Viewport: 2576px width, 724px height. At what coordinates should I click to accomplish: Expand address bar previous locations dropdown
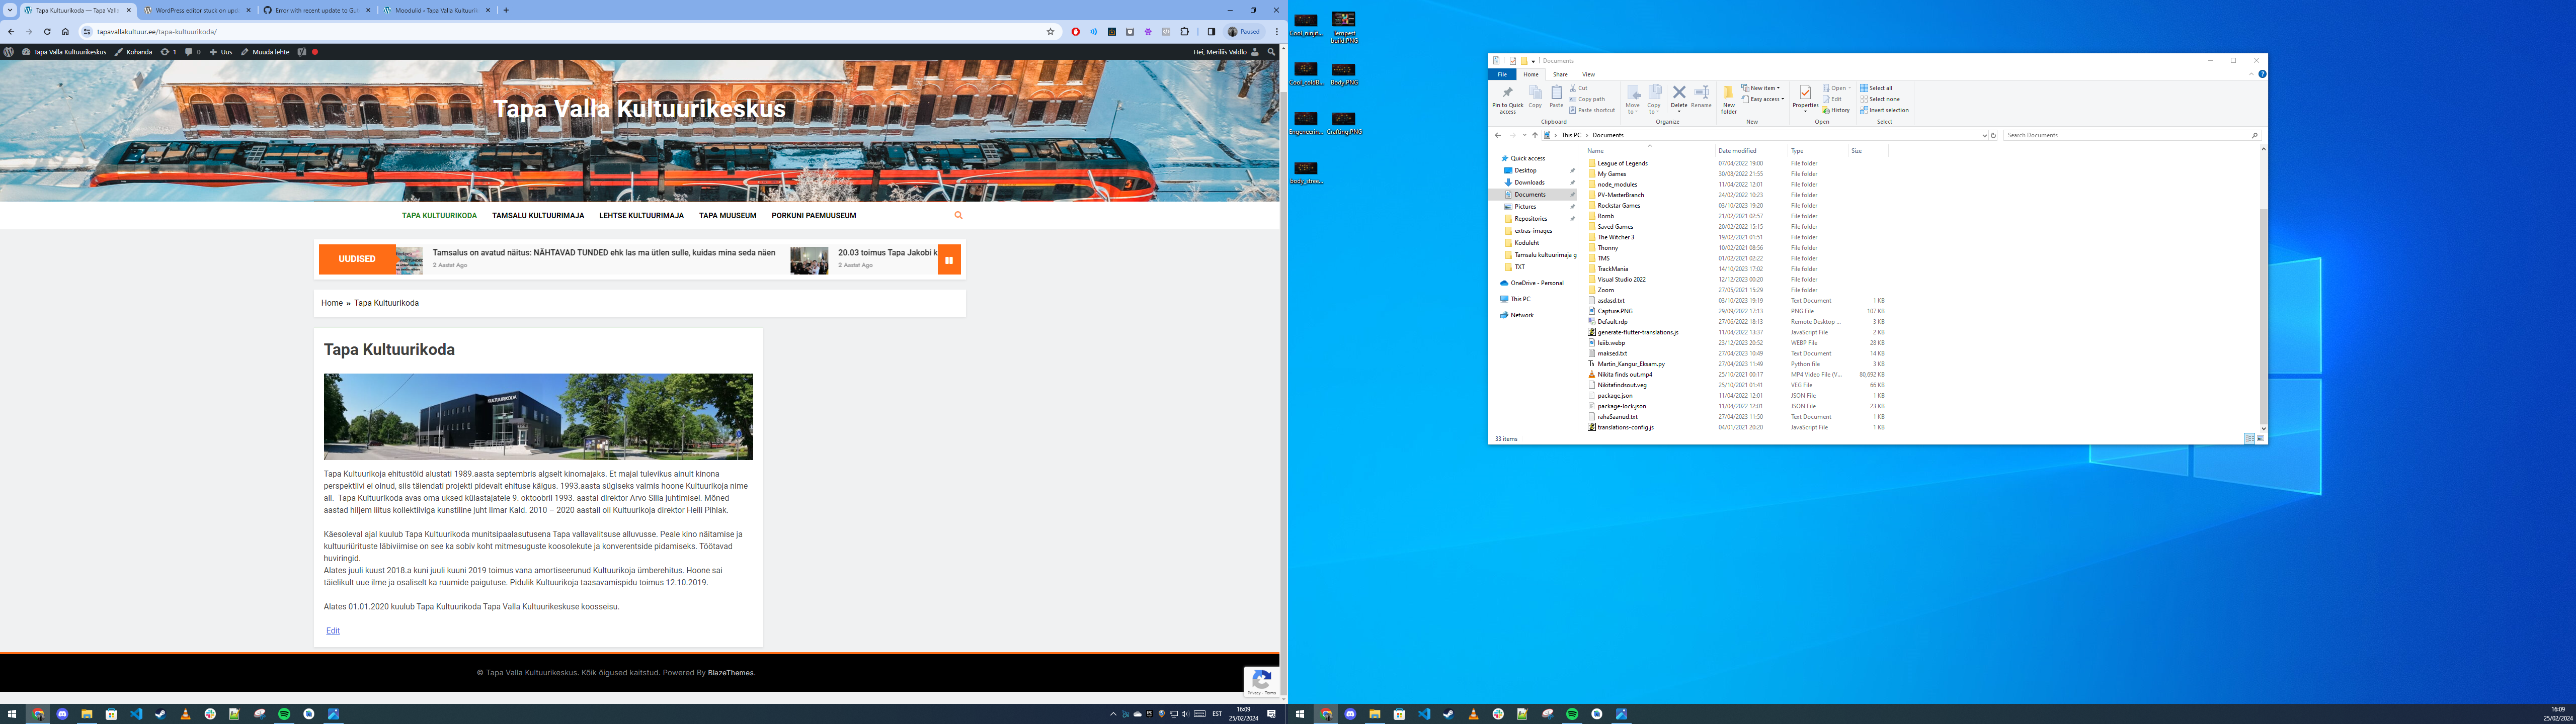click(1984, 135)
